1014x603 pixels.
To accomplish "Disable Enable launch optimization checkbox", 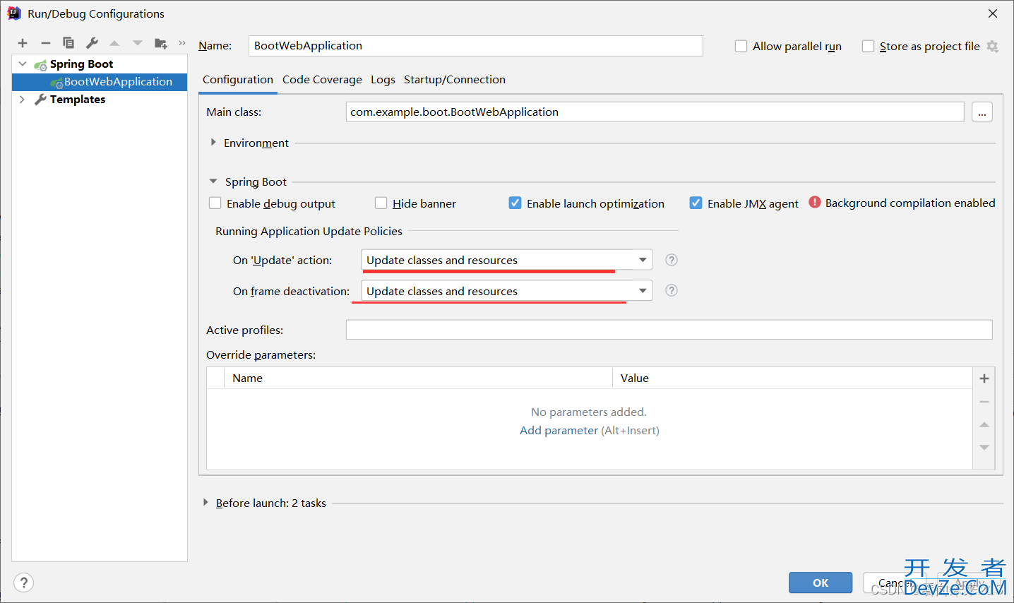I will (515, 203).
